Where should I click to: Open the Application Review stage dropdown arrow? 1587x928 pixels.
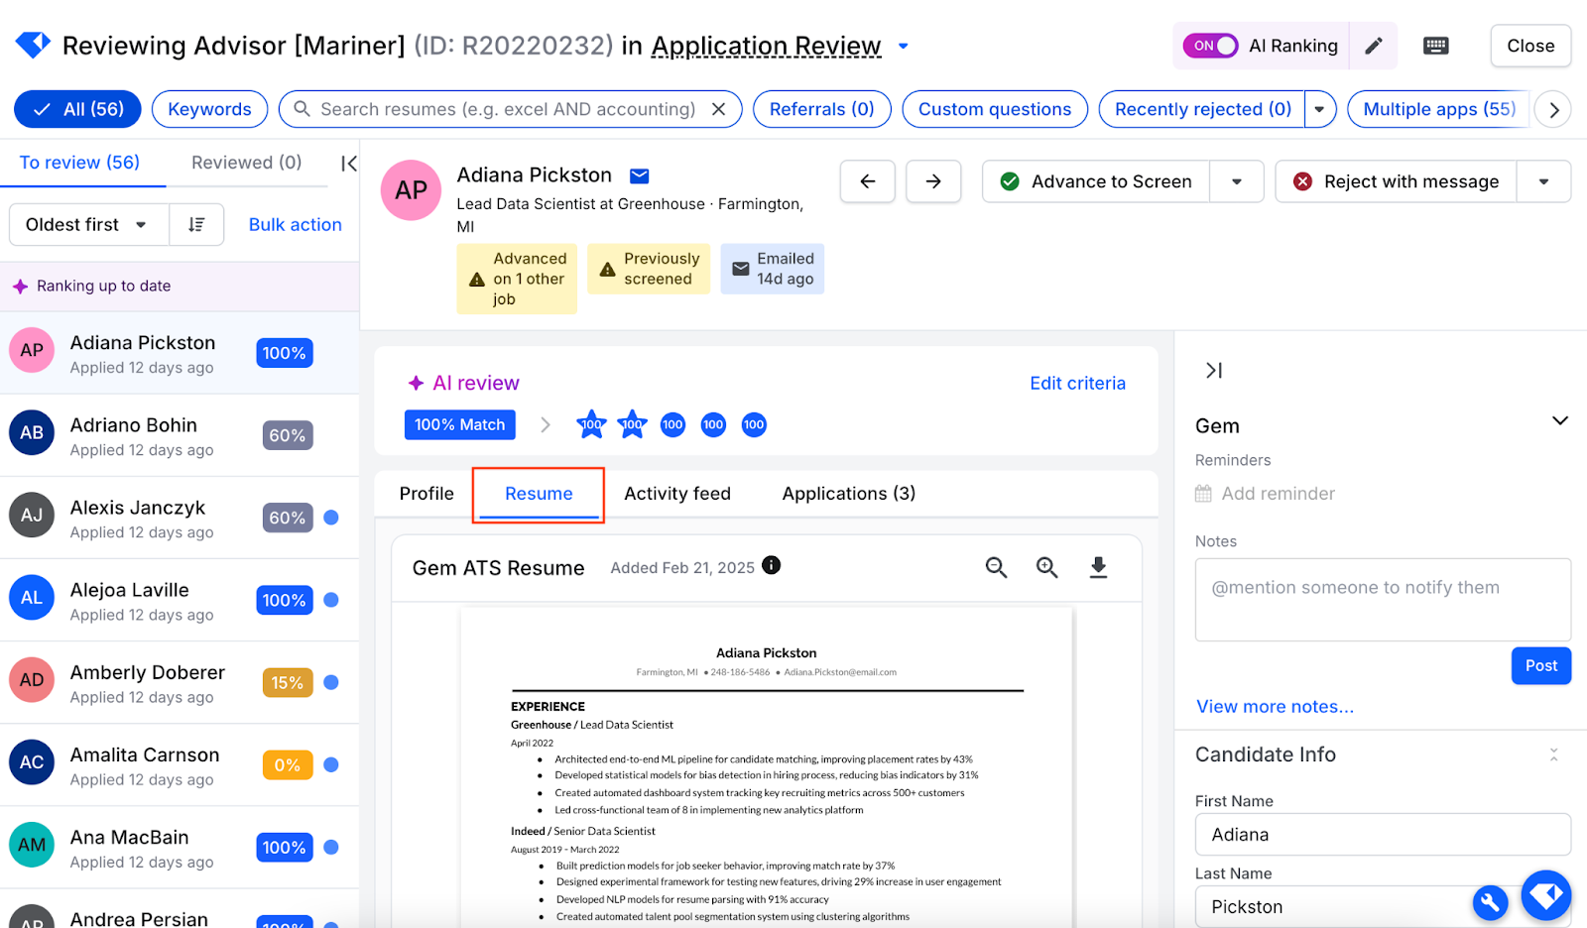(904, 46)
